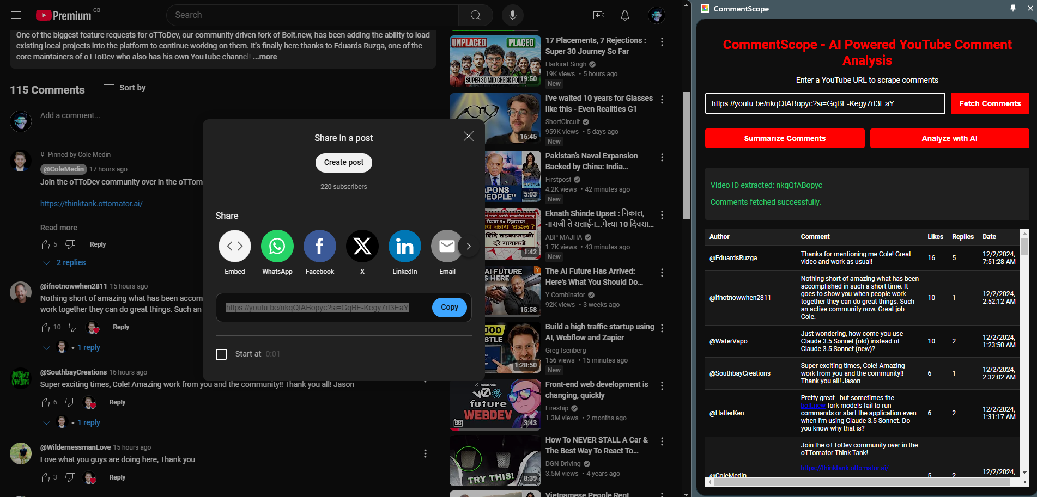Image resolution: width=1037 pixels, height=497 pixels.
Task: Like the @SouthbayCreations comment
Action: [x=45, y=403]
